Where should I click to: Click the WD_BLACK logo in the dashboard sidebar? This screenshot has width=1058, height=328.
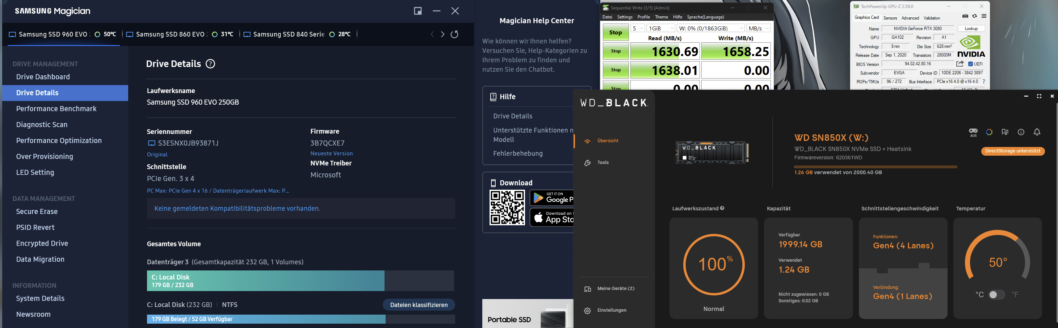(x=614, y=102)
